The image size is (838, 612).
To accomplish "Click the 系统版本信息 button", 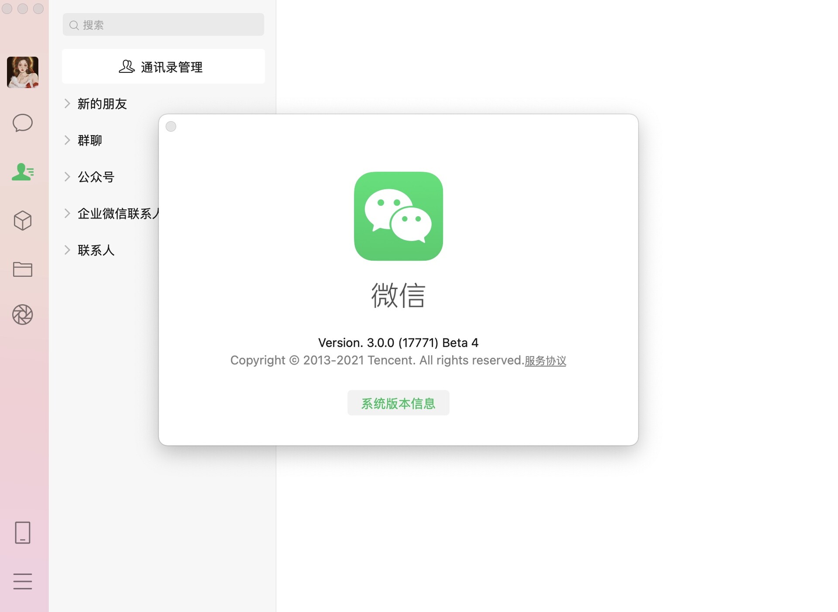I will 398,403.
